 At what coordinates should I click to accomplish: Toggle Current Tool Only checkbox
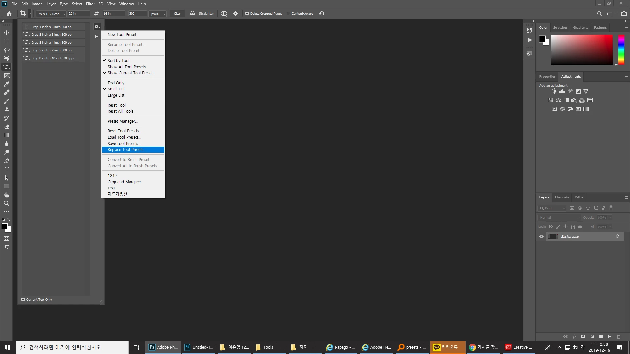pos(23,299)
